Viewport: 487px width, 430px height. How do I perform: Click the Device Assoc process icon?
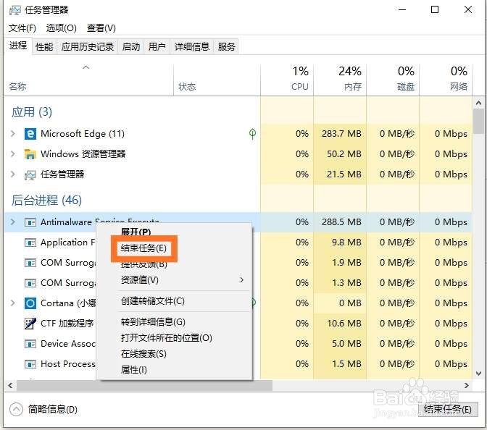coord(30,344)
